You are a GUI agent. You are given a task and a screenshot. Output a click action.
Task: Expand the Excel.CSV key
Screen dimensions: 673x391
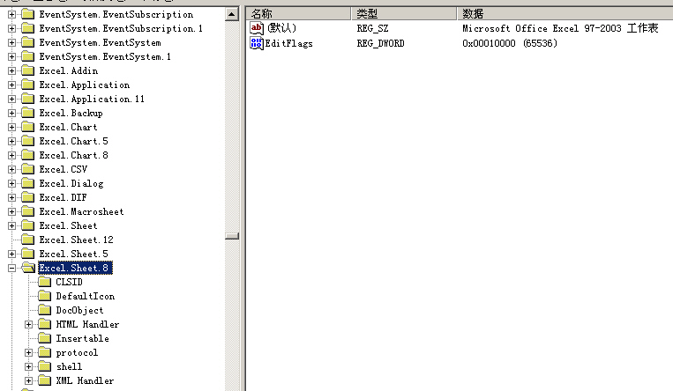click(x=12, y=169)
